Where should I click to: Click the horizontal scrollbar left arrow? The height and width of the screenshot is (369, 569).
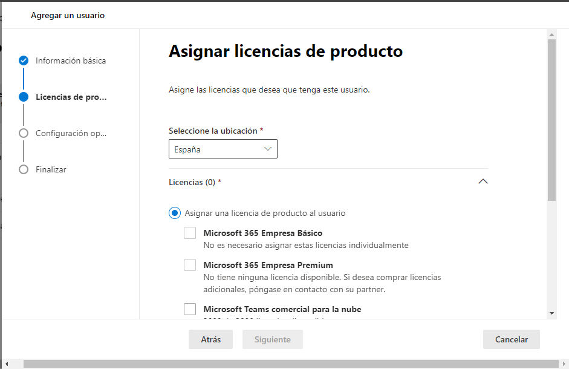pyautogui.click(x=7, y=364)
